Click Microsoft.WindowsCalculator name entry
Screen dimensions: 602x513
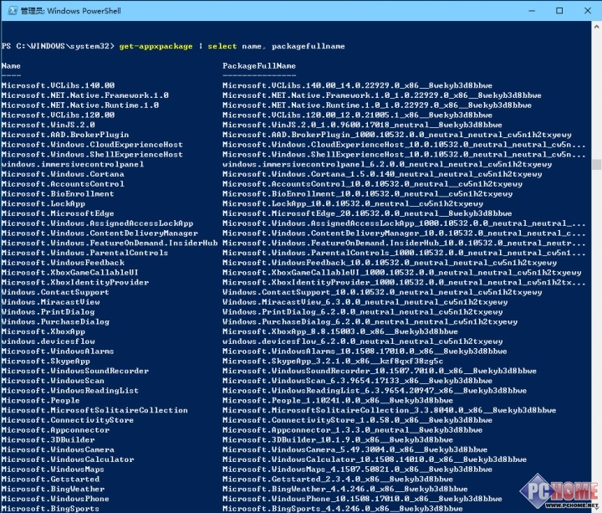(x=68, y=459)
